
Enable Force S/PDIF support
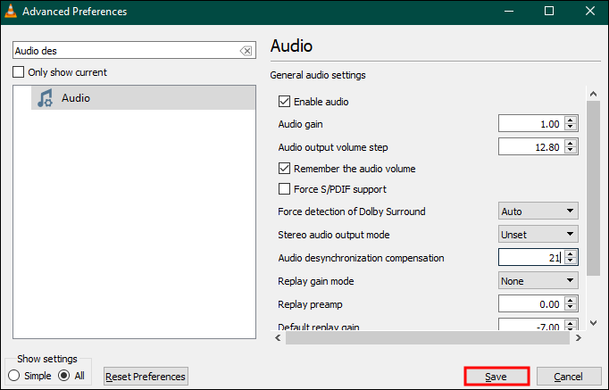click(285, 189)
